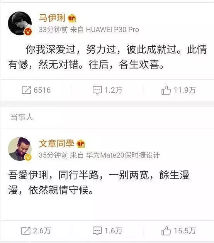Open comments on 文章同學's post (1.6万)

107,231
